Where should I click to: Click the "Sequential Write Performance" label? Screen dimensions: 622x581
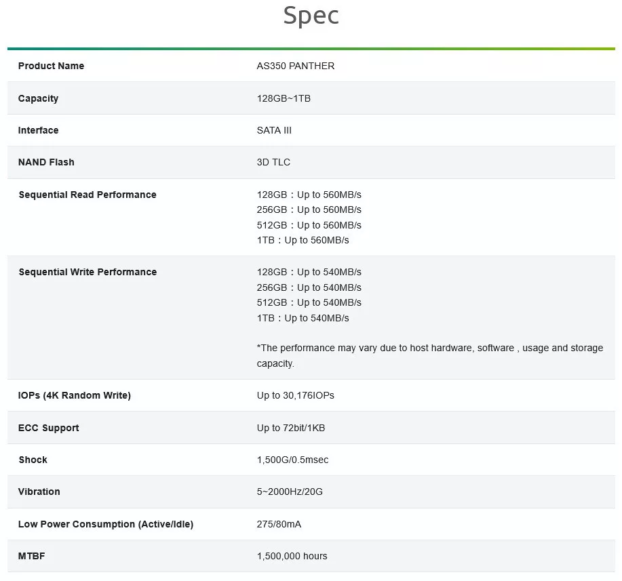tap(88, 272)
